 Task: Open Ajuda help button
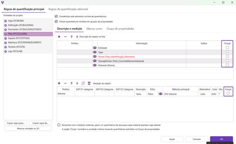point(172,139)
